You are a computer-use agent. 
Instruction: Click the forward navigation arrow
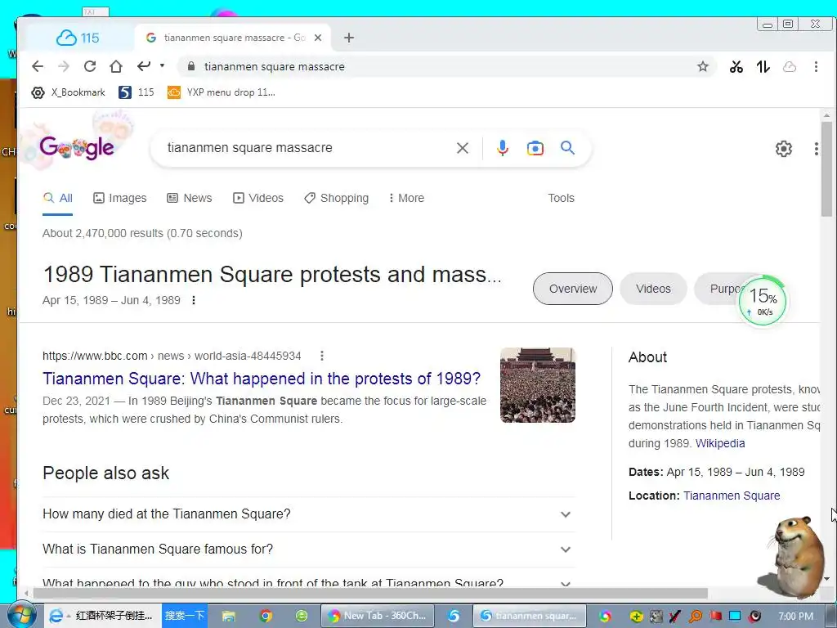pos(64,66)
